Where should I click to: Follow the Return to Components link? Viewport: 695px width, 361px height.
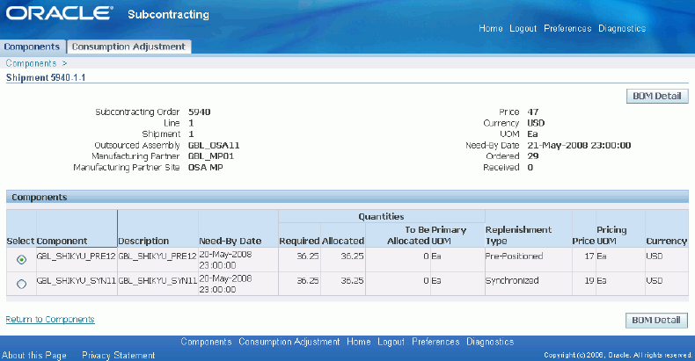[50, 320]
